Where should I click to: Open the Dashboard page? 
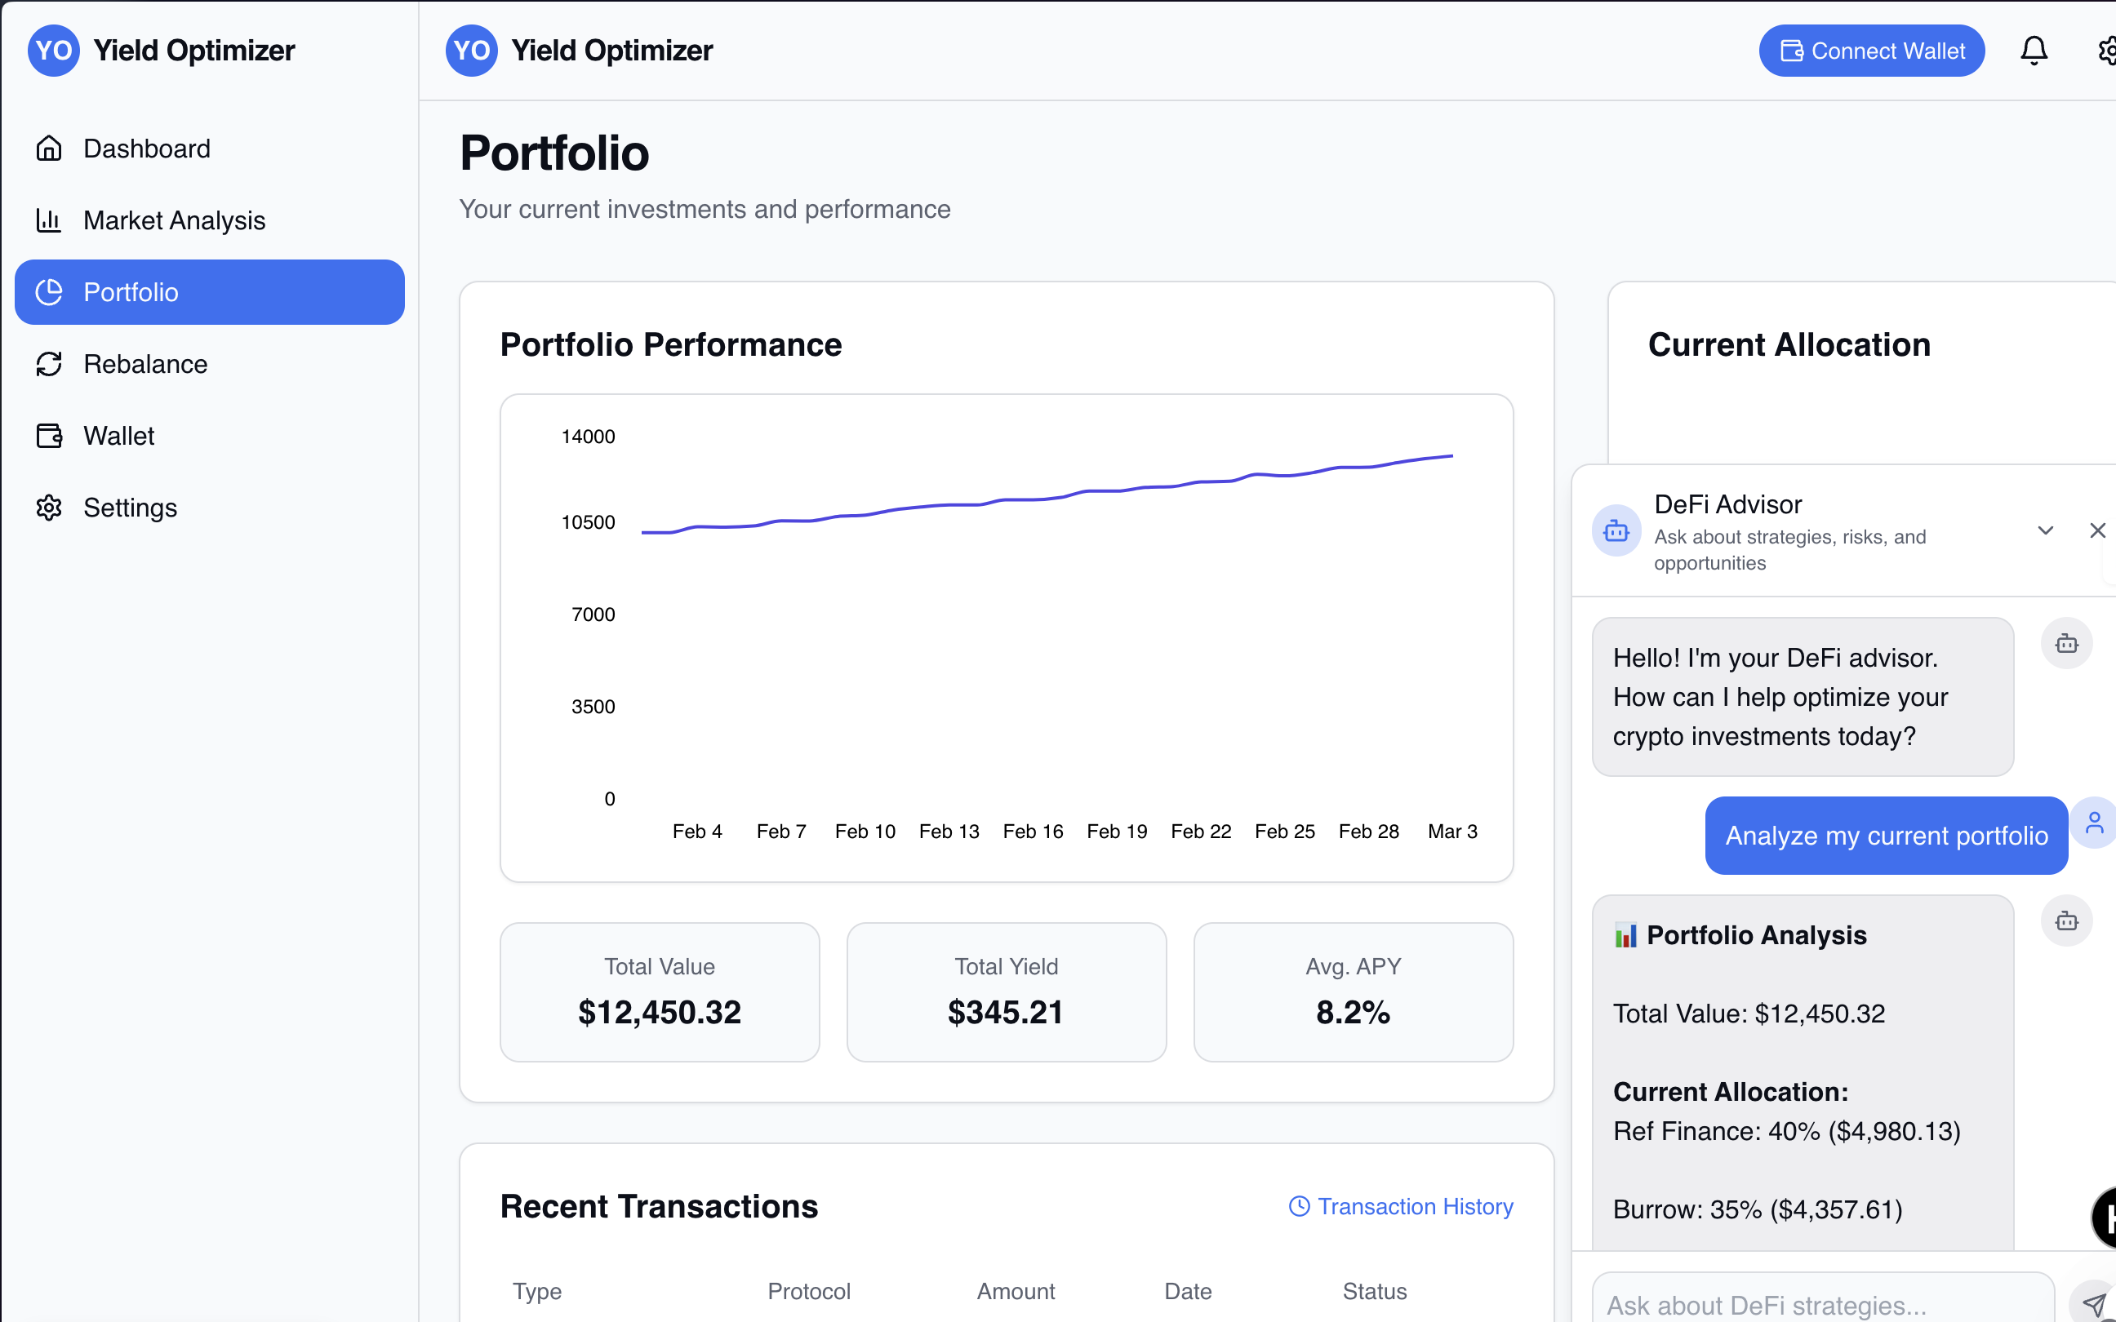click(147, 149)
